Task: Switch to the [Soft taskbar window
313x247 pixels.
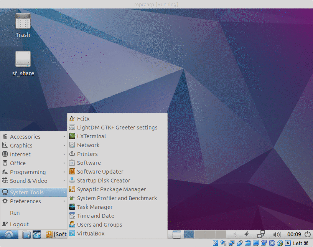Action: [x=56, y=234]
